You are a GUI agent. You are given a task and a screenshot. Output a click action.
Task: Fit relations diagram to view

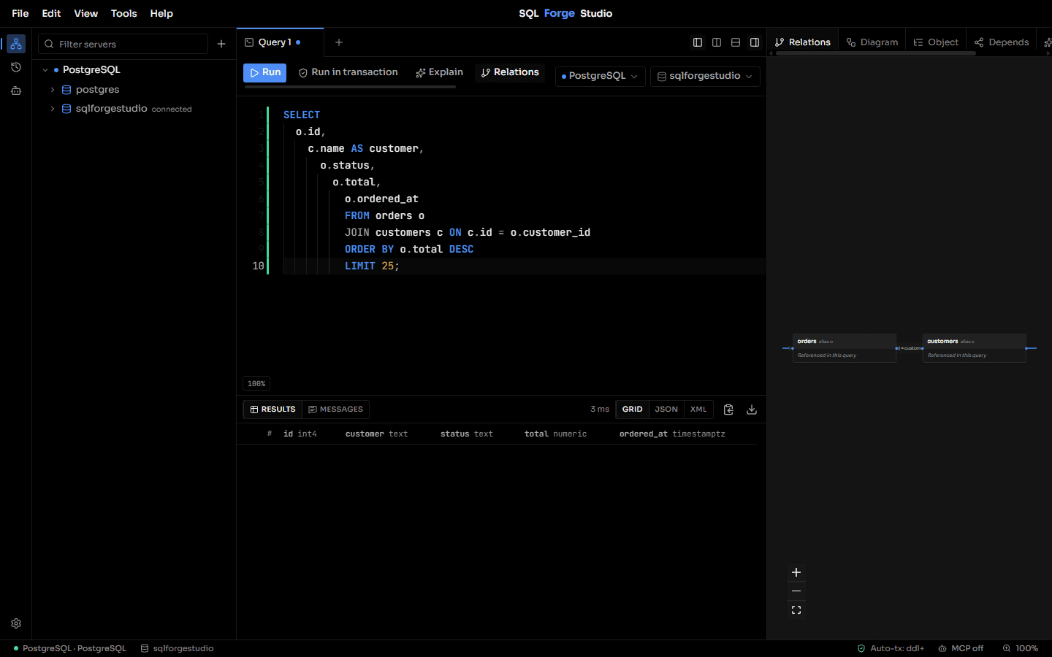(x=796, y=610)
